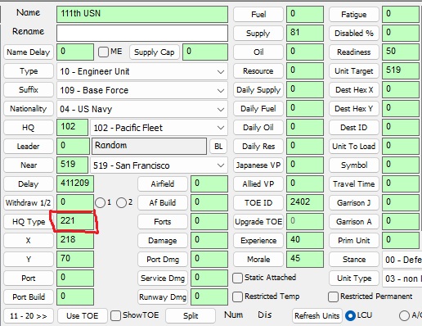Image resolution: width=422 pixels, height=326 pixels.
Task: Click the Use TOE button
Action: [x=83, y=316]
